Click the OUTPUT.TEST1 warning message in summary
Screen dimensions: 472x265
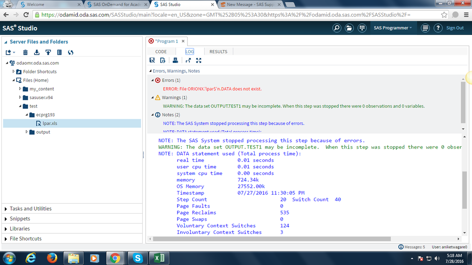(x=294, y=106)
